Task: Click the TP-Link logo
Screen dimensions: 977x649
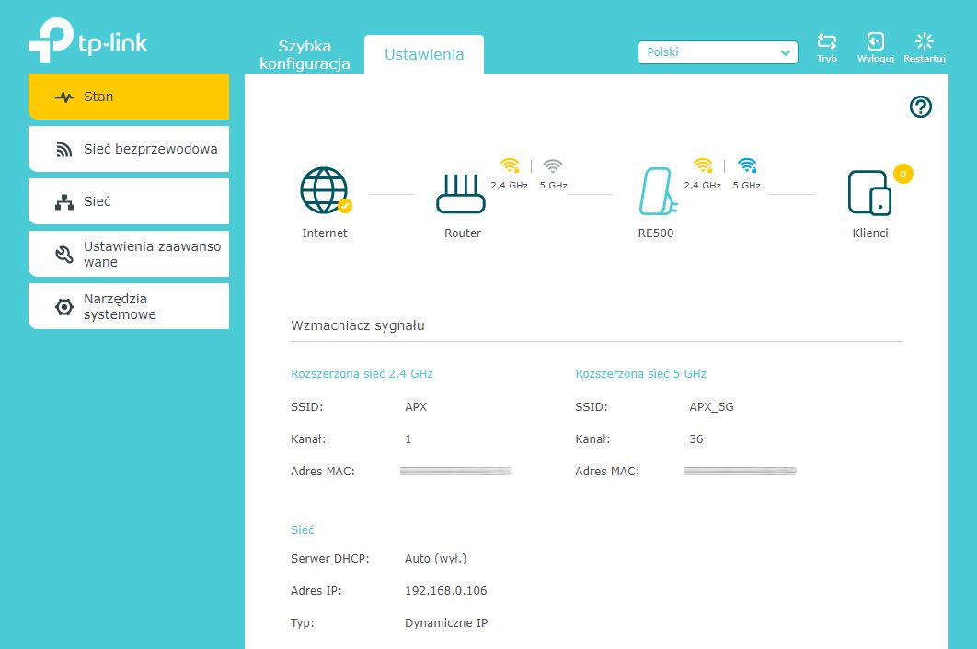Action: click(89, 40)
